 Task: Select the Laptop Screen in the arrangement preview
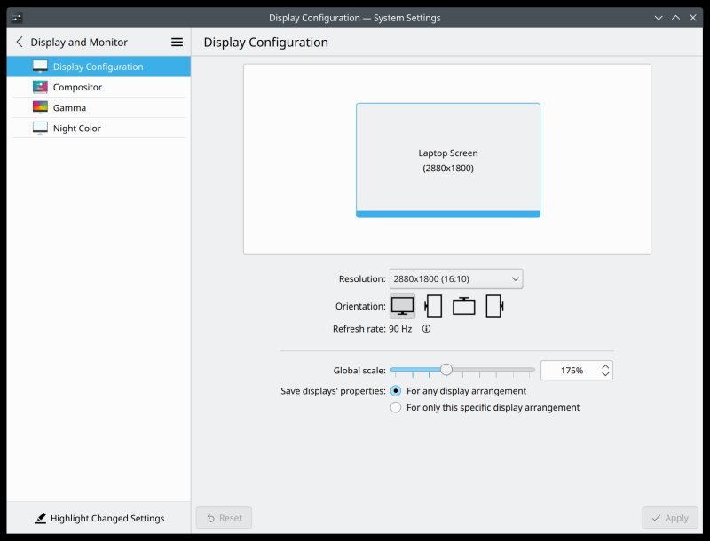point(447,158)
